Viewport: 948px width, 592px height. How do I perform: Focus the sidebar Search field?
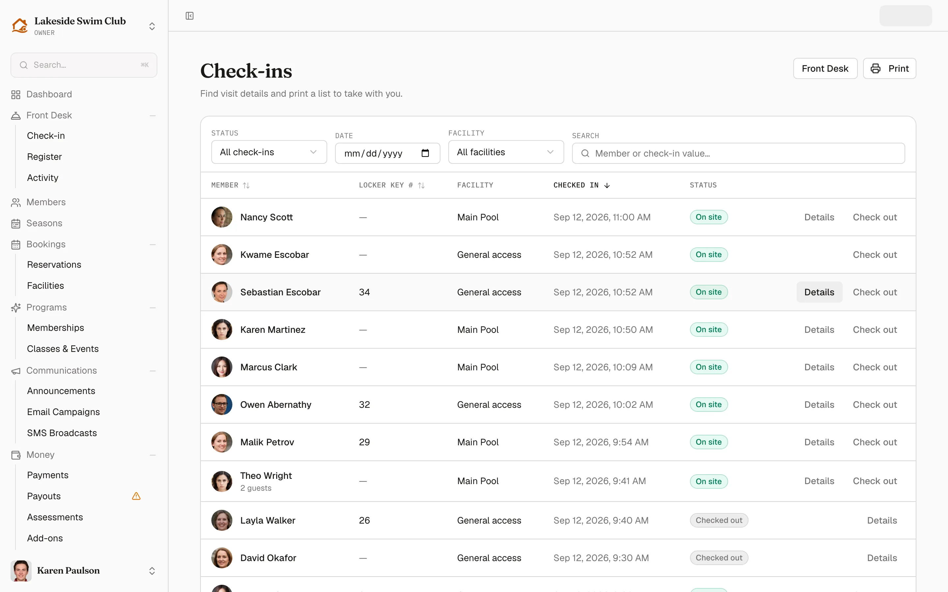tap(84, 65)
